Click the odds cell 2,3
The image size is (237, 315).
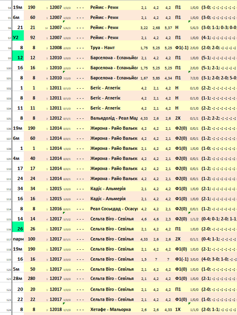[168, 219]
